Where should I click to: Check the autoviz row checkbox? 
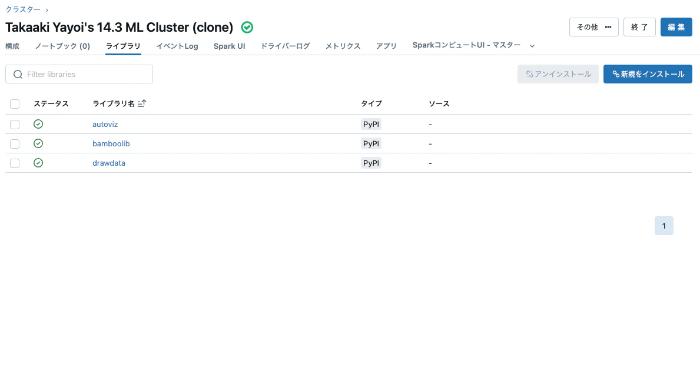pos(15,125)
